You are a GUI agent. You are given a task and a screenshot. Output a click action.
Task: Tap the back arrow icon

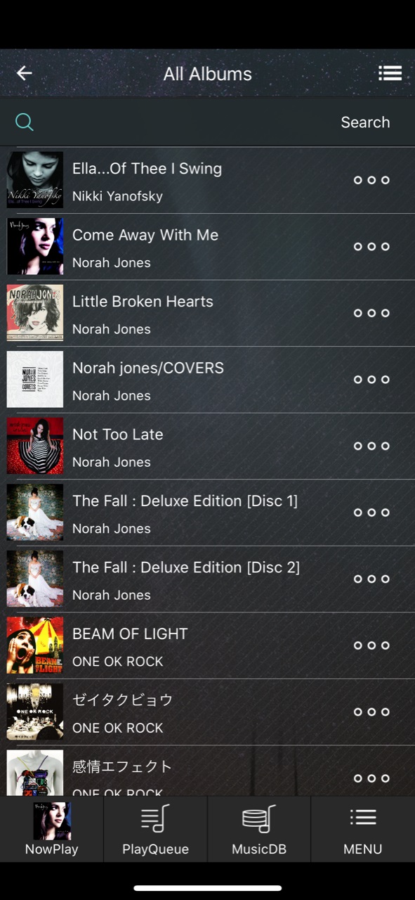[25, 73]
